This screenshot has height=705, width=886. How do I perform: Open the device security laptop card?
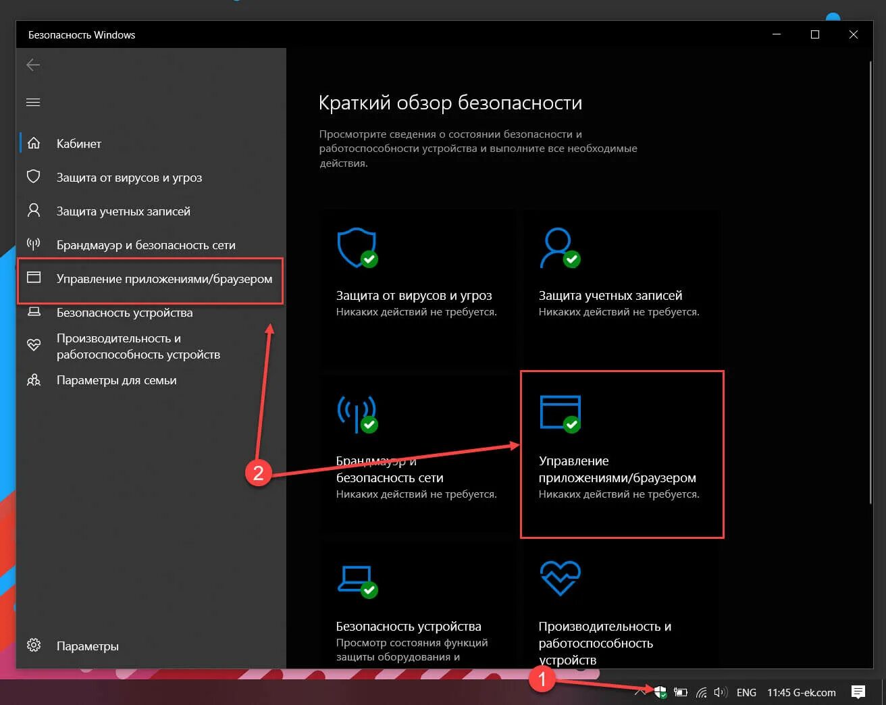tap(417, 604)
